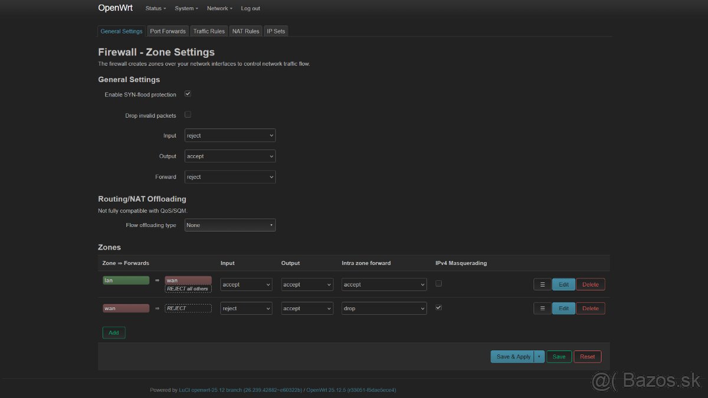This screenshot has height=398, width=708.
Task: Click Routing/NAT Offloading heading
Action: tap(142, 199)
